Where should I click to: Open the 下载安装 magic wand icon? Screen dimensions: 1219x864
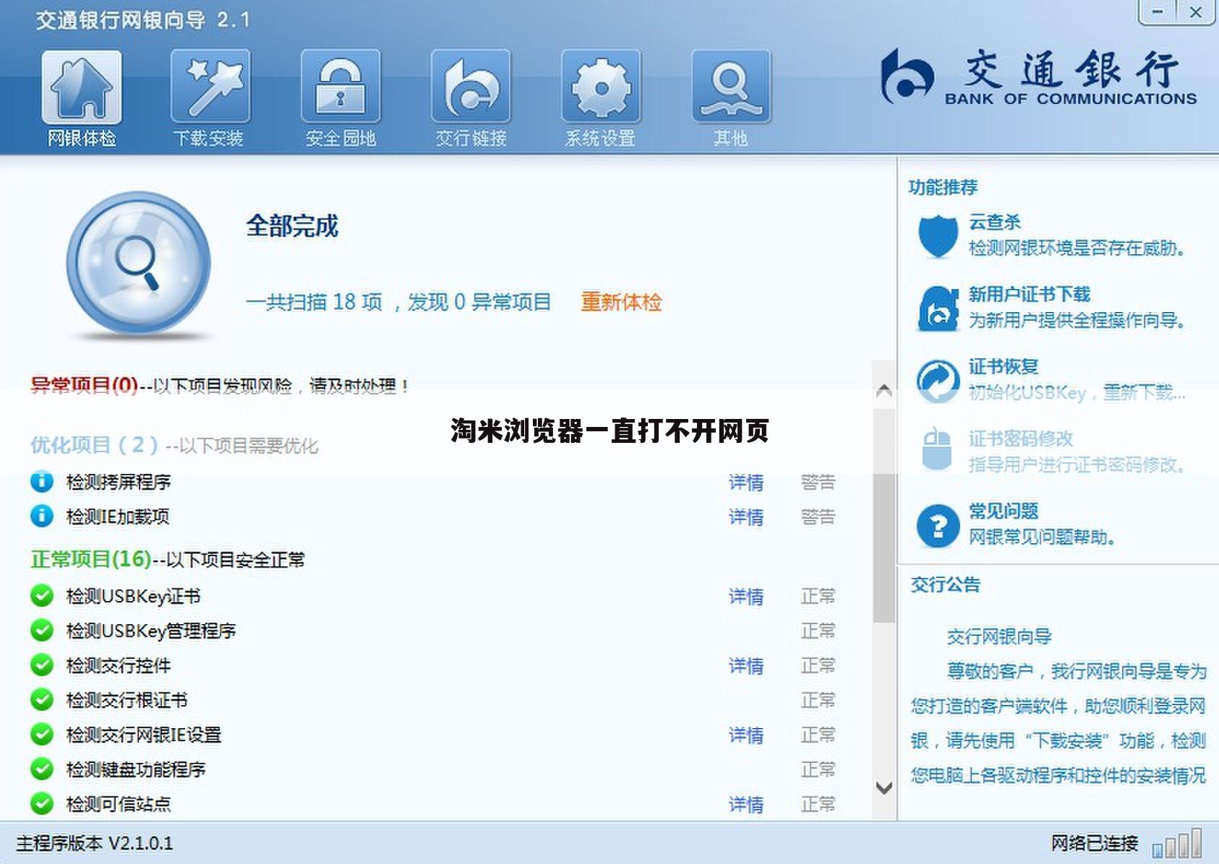[x=210, y=87]
